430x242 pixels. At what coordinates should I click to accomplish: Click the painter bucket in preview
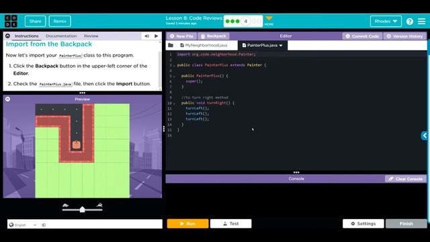coord(77,145)
